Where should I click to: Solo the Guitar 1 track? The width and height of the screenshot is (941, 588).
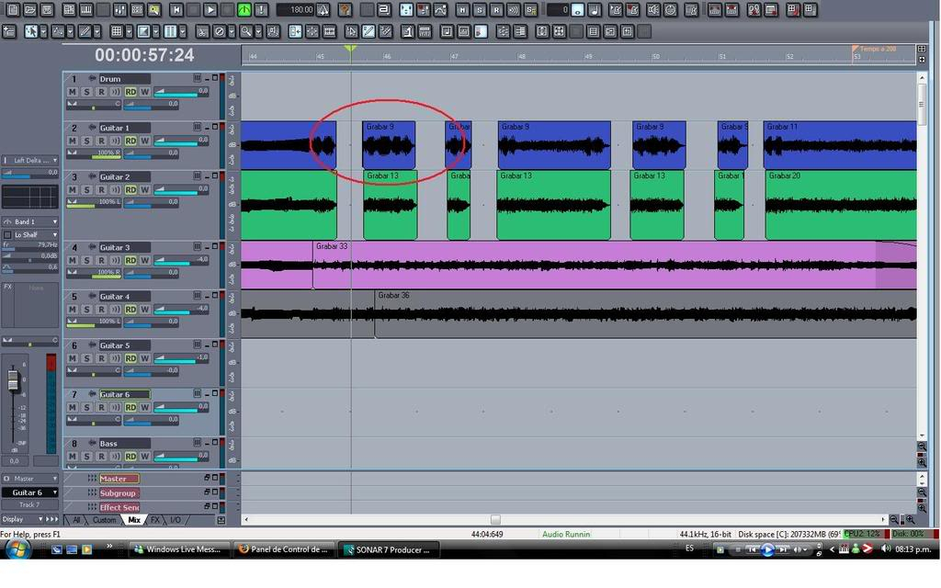point(87,141)
